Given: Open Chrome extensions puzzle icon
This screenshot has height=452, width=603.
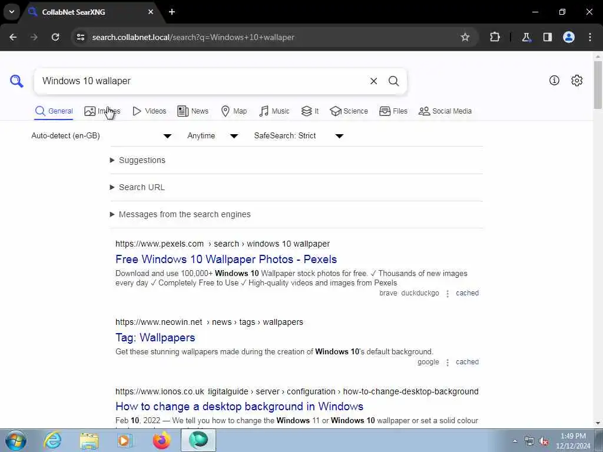Looking at the screenshot, I should coord(495,37).
